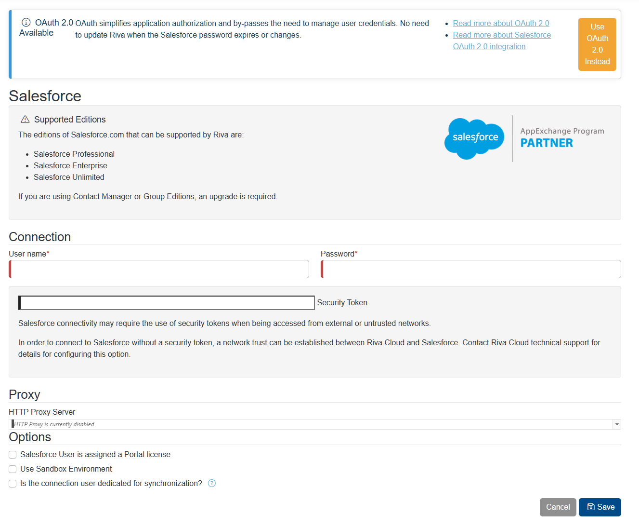Check Salesforce User is assigned a Portal license
The height and width of the screenshot is (528, 639).
click(13, 455)
